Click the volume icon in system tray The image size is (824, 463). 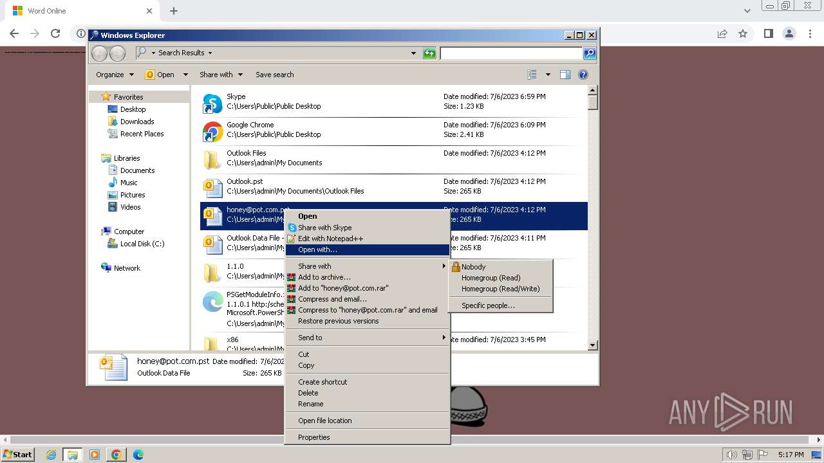tap(731, 455)
